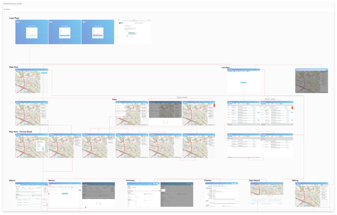Click blue pill button in History screen
337x215 pixels.
tap(65, 193)
